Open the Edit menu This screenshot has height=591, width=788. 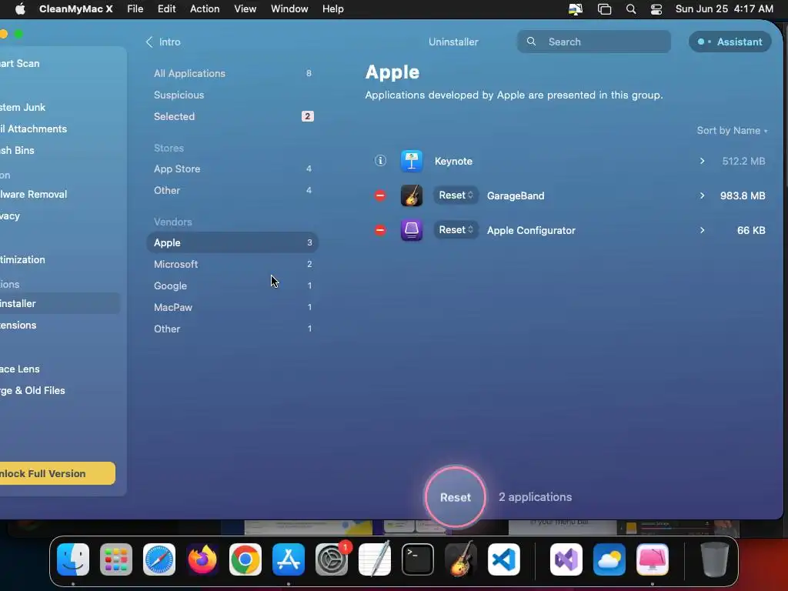tap(166, 9)
